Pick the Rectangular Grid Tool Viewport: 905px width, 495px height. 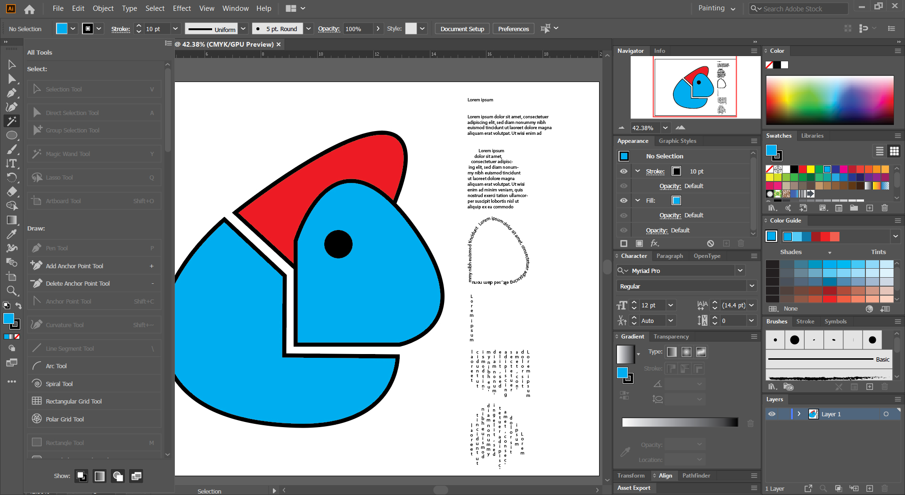tap(74, 401)
